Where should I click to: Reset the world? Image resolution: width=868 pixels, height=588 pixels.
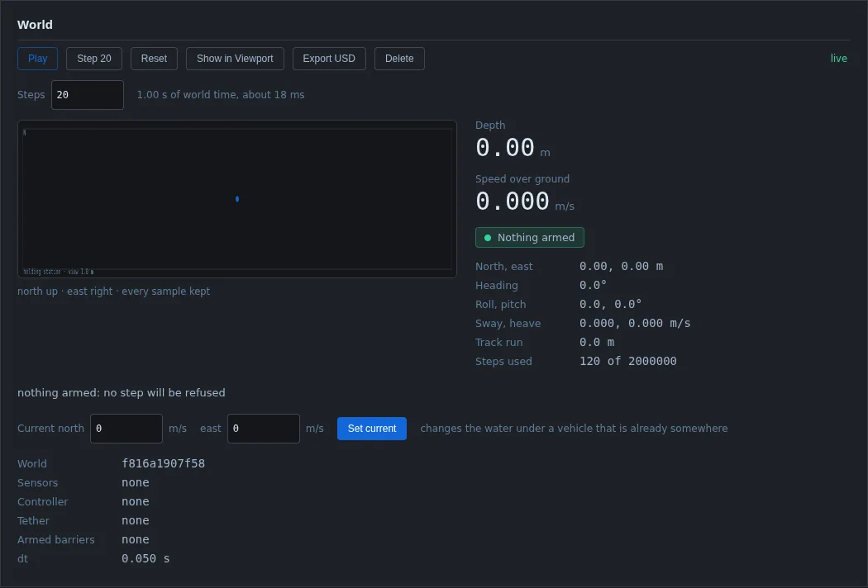point(154,59)
